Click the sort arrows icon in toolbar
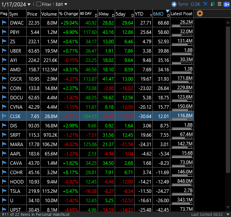231x217 pixels. coord(213,4)
